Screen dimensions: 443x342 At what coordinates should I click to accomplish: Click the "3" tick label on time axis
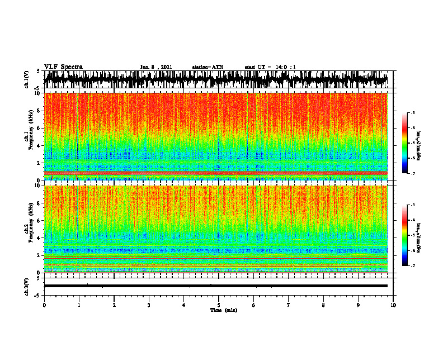[149, 305]
